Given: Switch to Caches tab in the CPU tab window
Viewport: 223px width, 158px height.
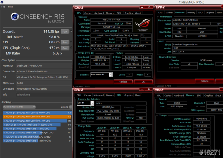Looking at the screenshot, I should pyautogui.click(x=88, y=13).
